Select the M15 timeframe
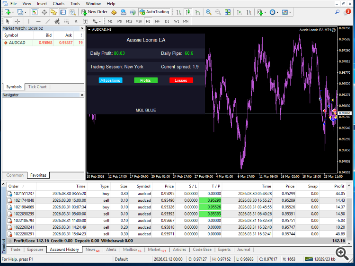Viewport: 355px width, 266px height. (x=129, y=21)
